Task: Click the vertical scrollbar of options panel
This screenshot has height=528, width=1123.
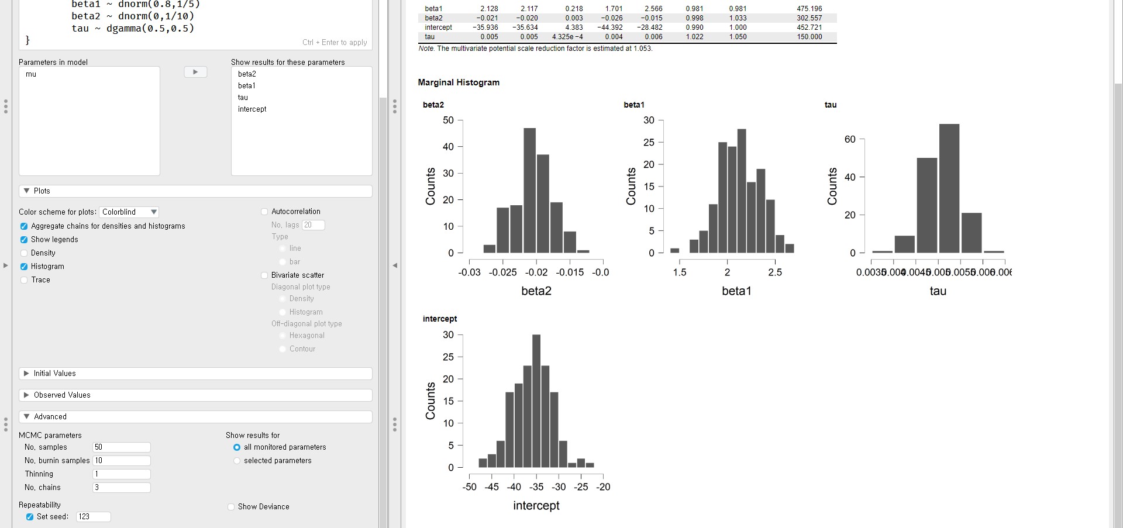Action: pyautogui.click(x=383, y=292)
